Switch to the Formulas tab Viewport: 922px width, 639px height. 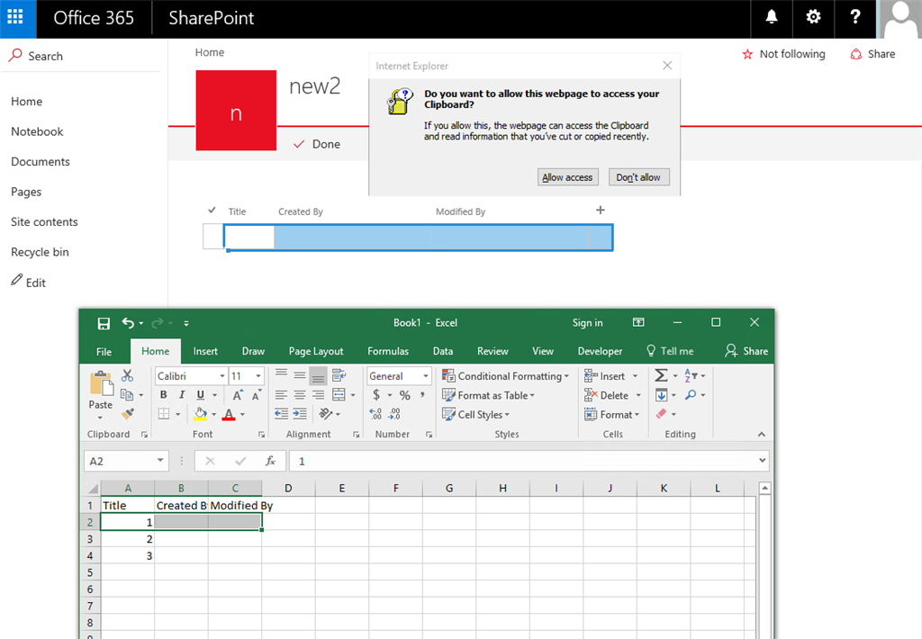point(388,351)
